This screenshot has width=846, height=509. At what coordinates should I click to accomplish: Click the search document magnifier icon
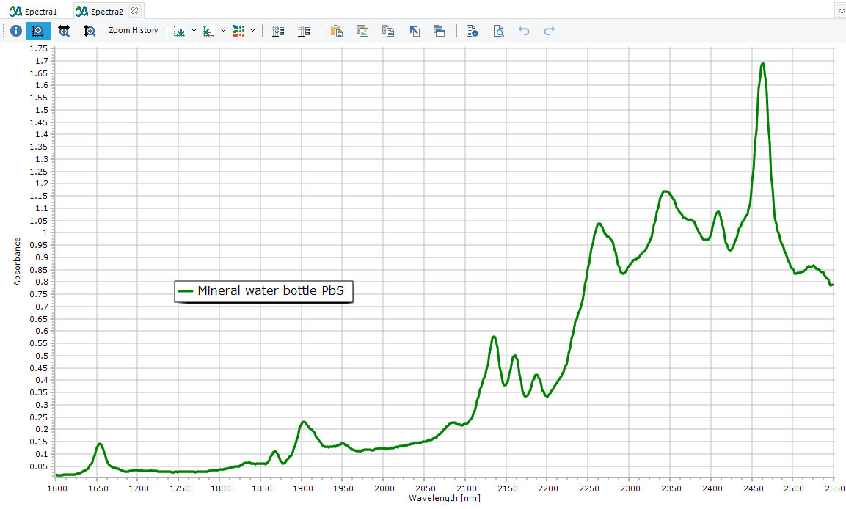tap(498, 31)
